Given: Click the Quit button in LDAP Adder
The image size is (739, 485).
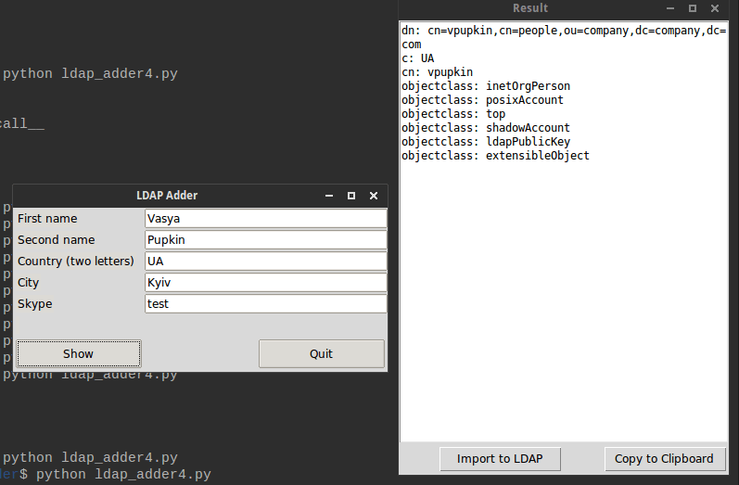Looking at the screenshot, I should (x=322, y=353).
